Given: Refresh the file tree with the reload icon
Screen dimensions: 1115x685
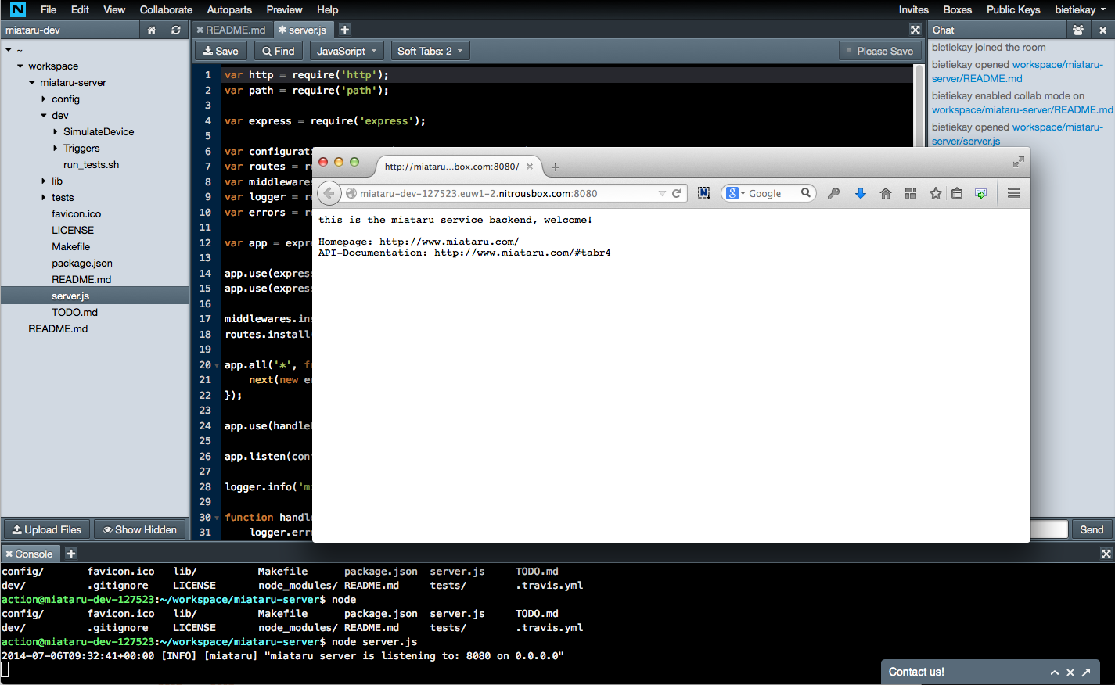Looking at the screenshot, I should coord(176,30).
